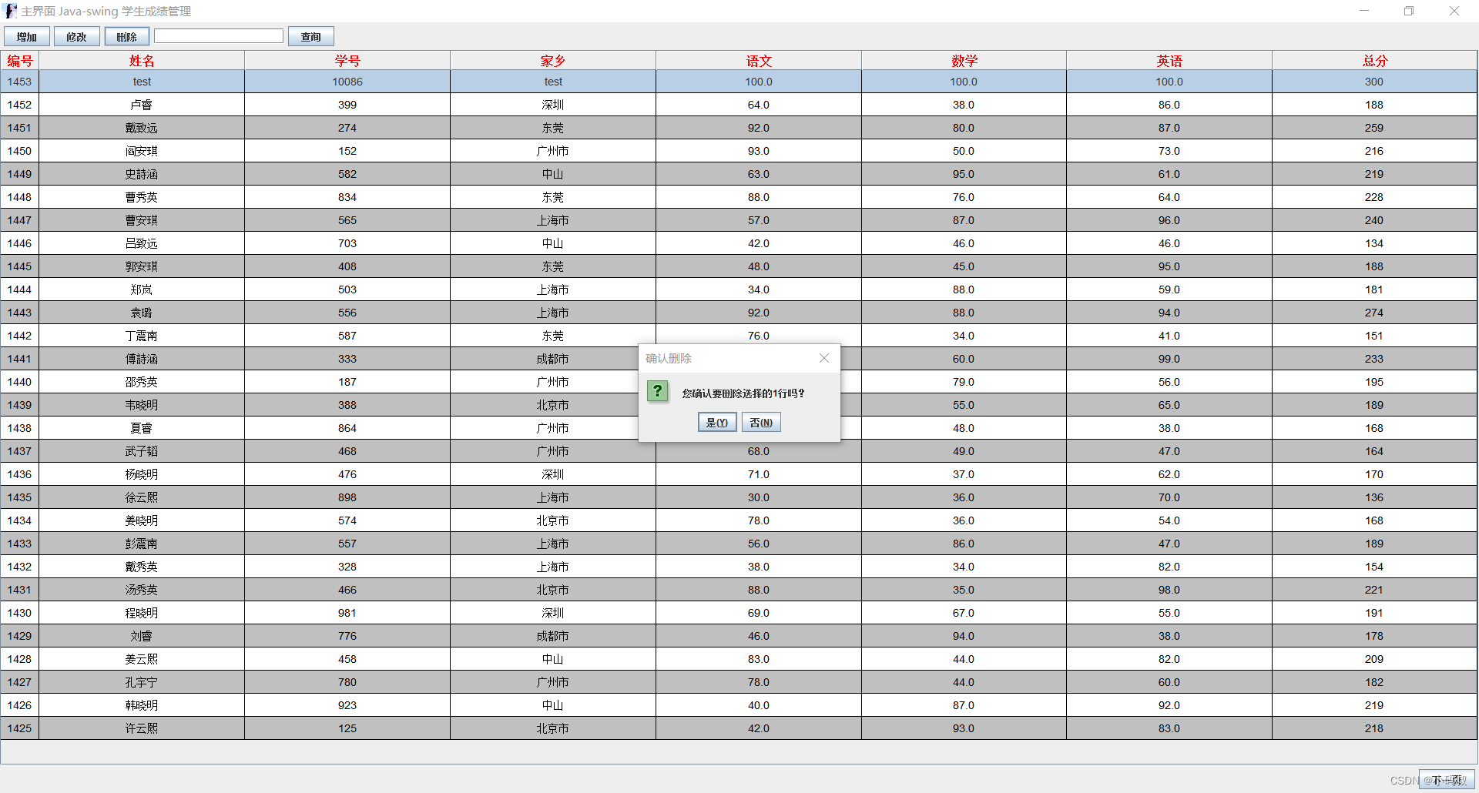The image size is (1479, 793).
Task: Click total score 274 cell
Action: [1375, 313]
